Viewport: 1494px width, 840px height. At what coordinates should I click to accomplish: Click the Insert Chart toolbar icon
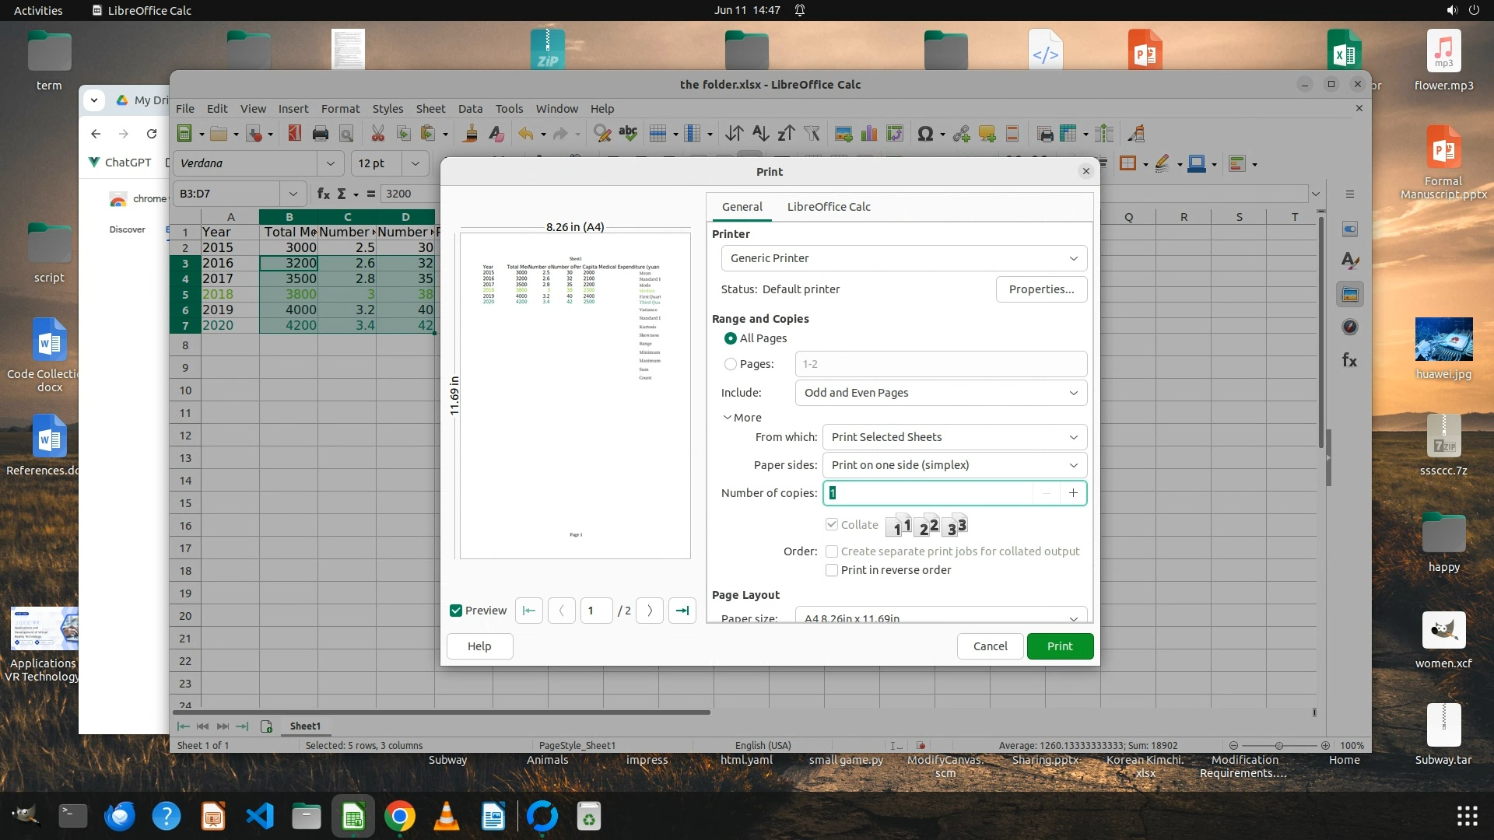pos(869,134)
